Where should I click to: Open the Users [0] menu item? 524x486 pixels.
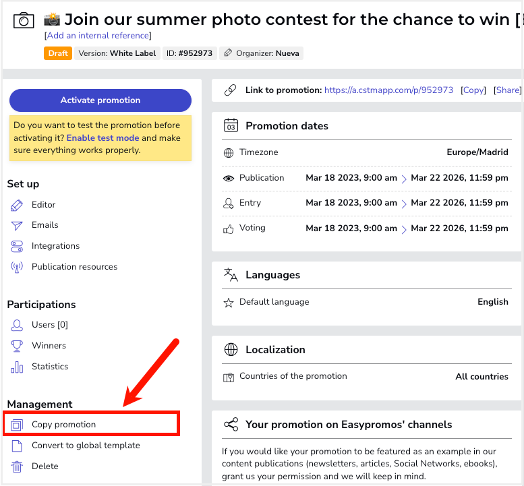coord(50,325)
